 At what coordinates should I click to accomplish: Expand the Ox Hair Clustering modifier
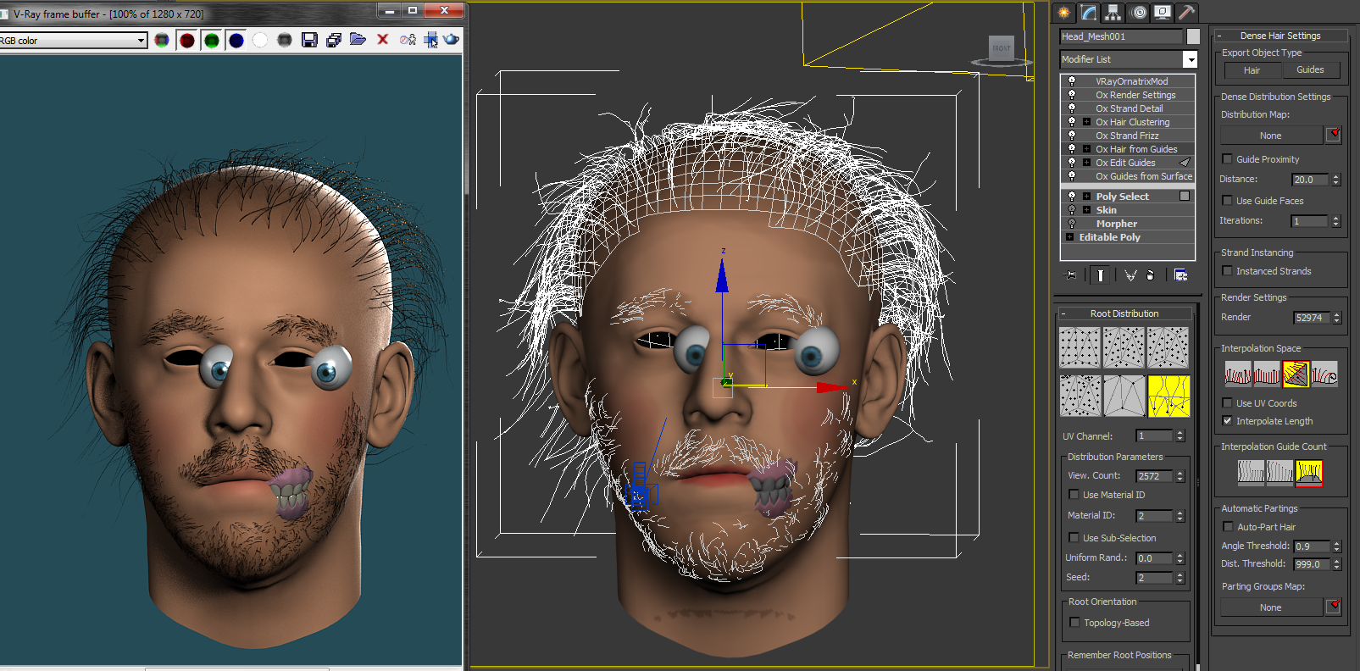pyautogui.click(x=1086, y=122)
